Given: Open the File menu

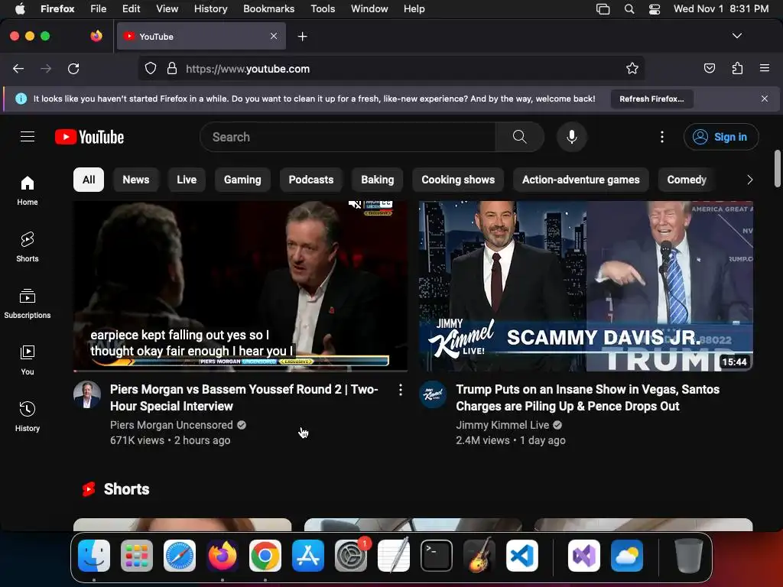Looking at the screenshot, I should [98, 9].
